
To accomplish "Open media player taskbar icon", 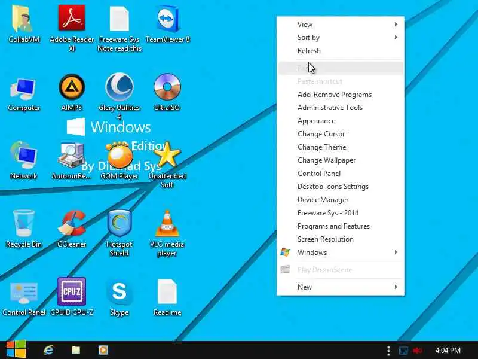I will point(103,350).
